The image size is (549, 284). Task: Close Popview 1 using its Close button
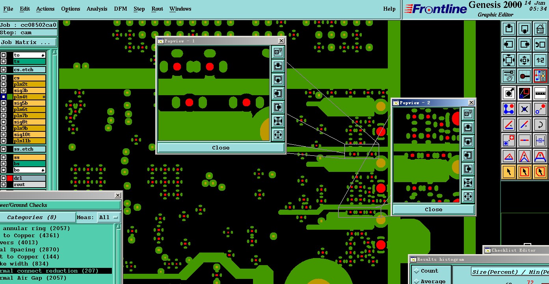221,148
